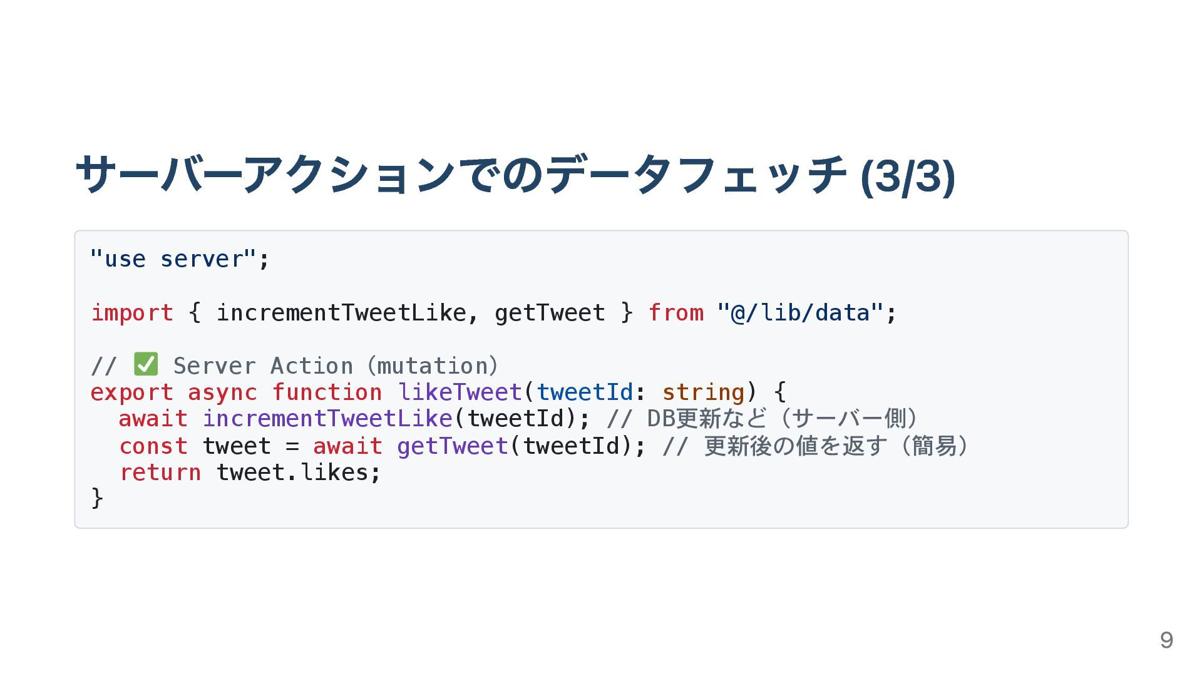This screenshot has height=676, width=1202.
Task: Click the function keyword
Action: [327, 392]
